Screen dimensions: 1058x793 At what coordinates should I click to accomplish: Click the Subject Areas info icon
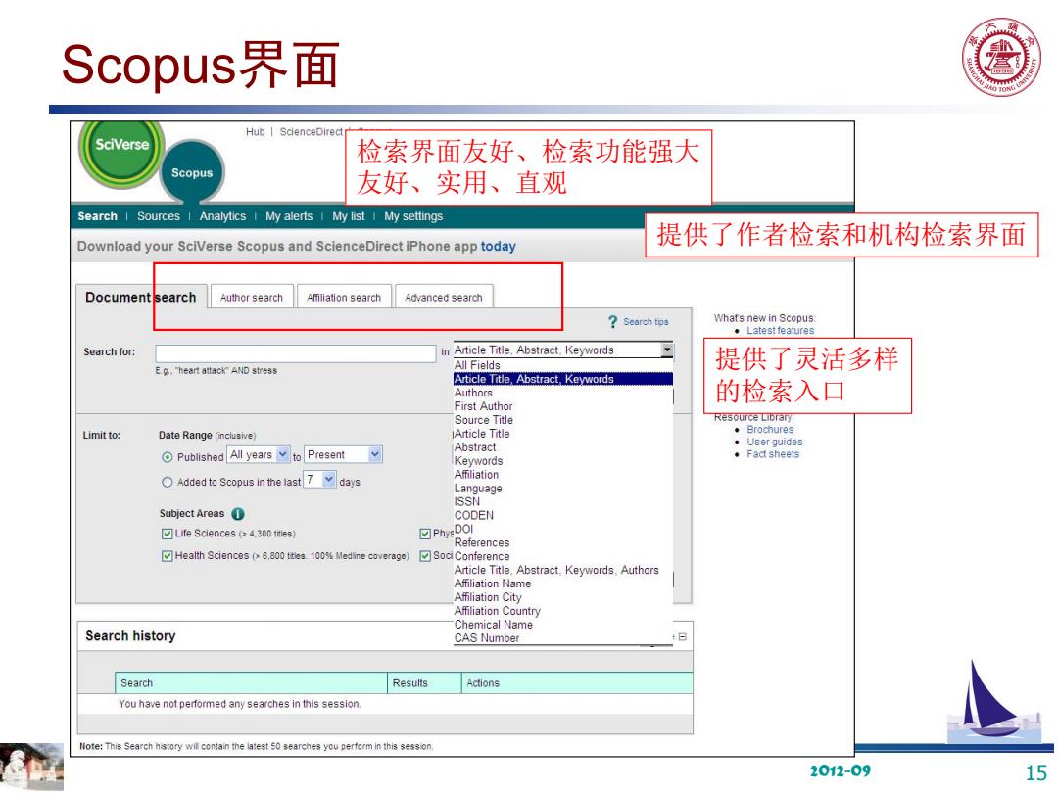(x=237, y=514)
